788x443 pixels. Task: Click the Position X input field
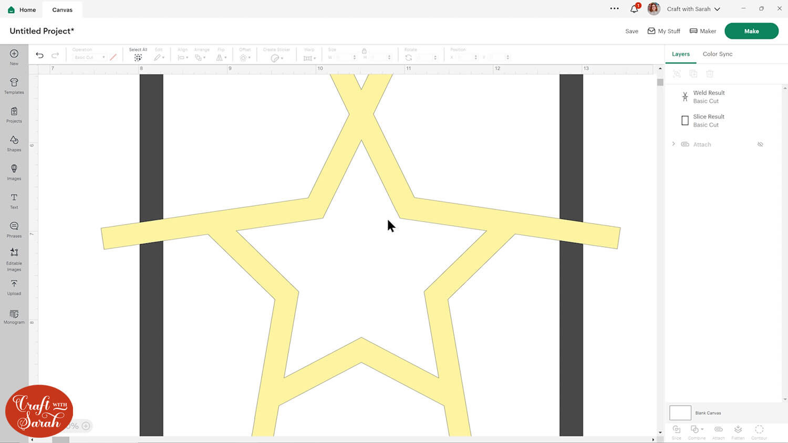[x=465, y=57]
